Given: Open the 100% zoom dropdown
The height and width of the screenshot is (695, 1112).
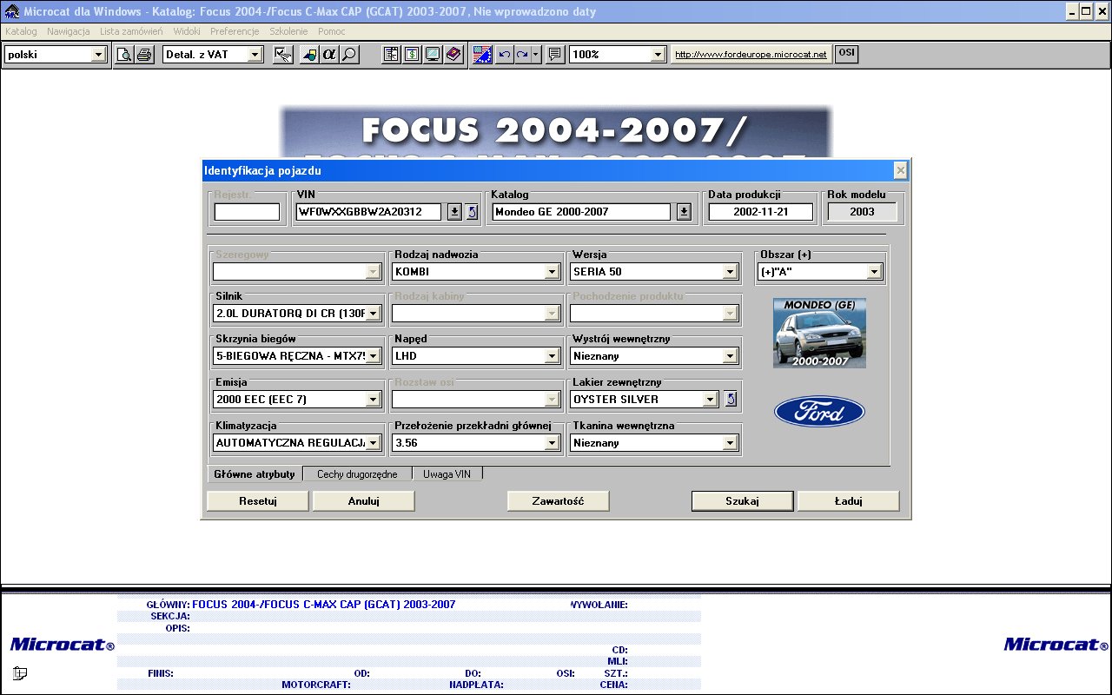Looking at the screenshot, I should 658,55.
